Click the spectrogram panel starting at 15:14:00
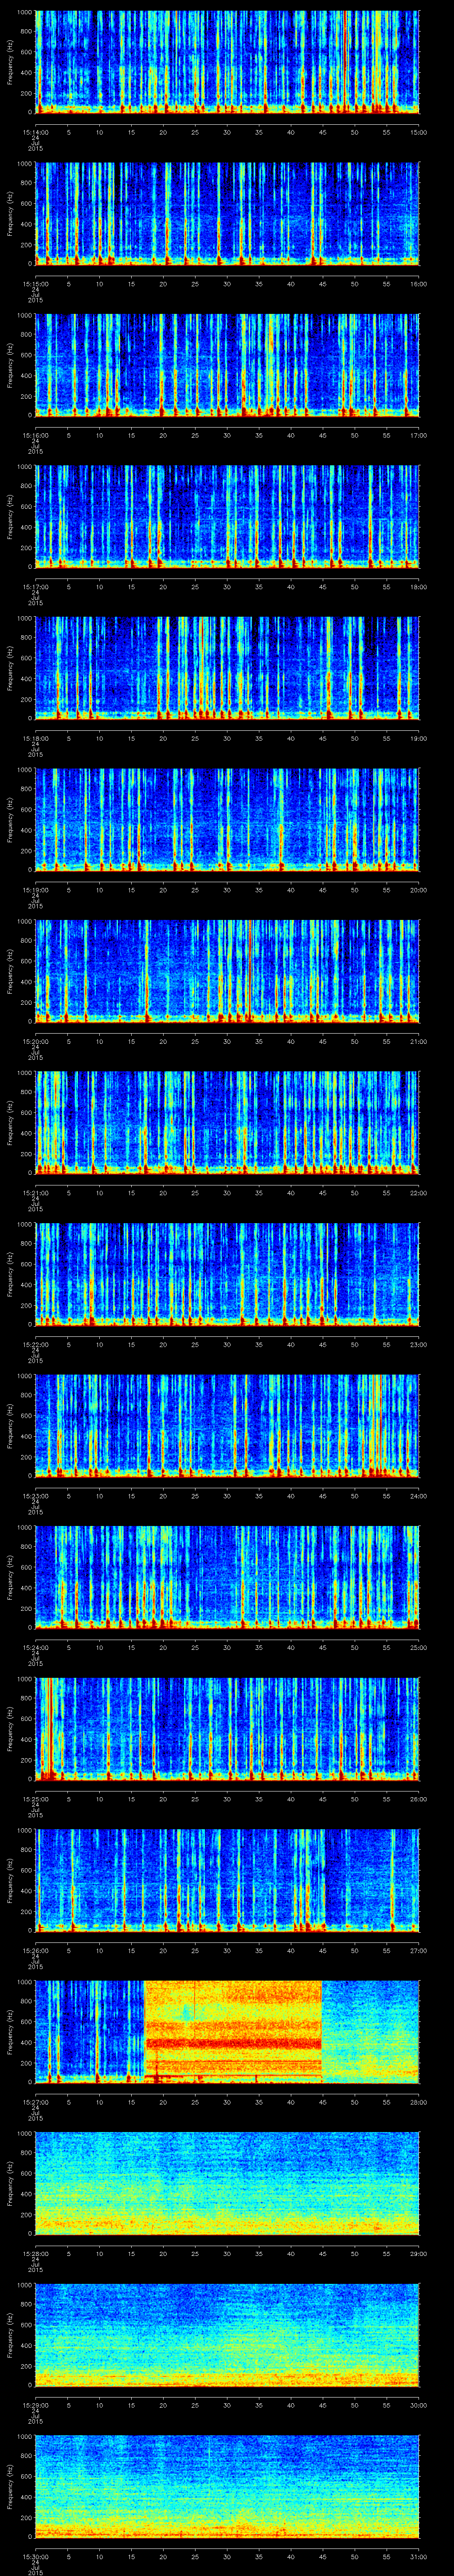 tap(227, 62)
